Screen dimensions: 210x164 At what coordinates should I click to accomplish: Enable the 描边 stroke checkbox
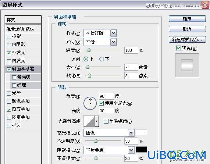point(9,126)
